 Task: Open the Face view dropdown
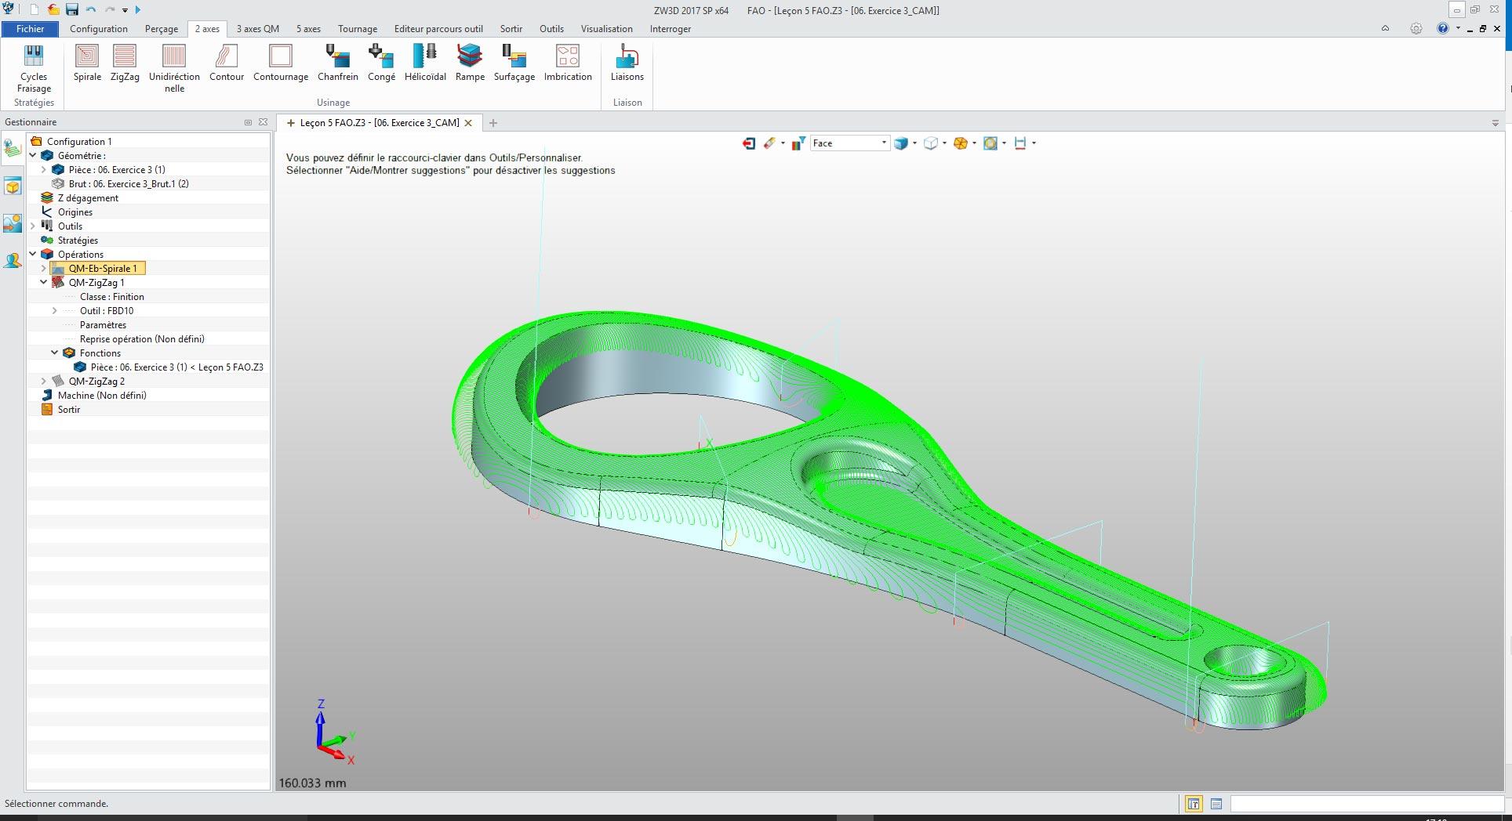(884, 143)
